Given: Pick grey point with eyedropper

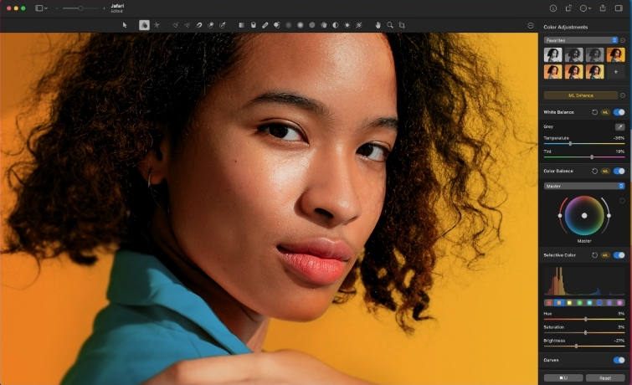Looking at the screenshot, I should pyautogui.click(x=620, y=126).
